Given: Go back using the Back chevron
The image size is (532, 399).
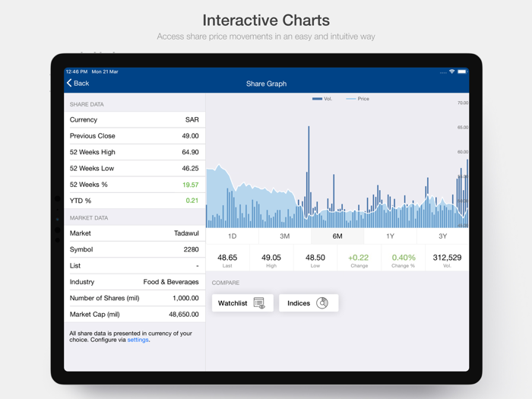Looking at the screenshot, I should [x=69, y=83].
